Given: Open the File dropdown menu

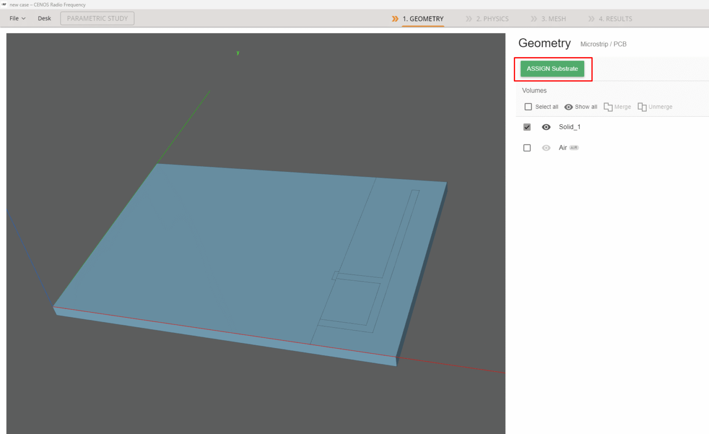Looking at the screenshot, I should pyautogui.click(x=17, y=18).
